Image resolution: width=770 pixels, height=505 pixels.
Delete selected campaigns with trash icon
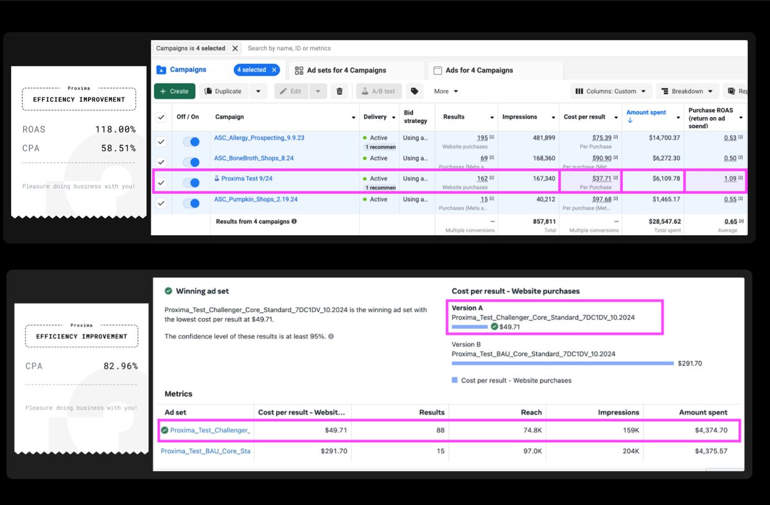(x=340, y=91)
